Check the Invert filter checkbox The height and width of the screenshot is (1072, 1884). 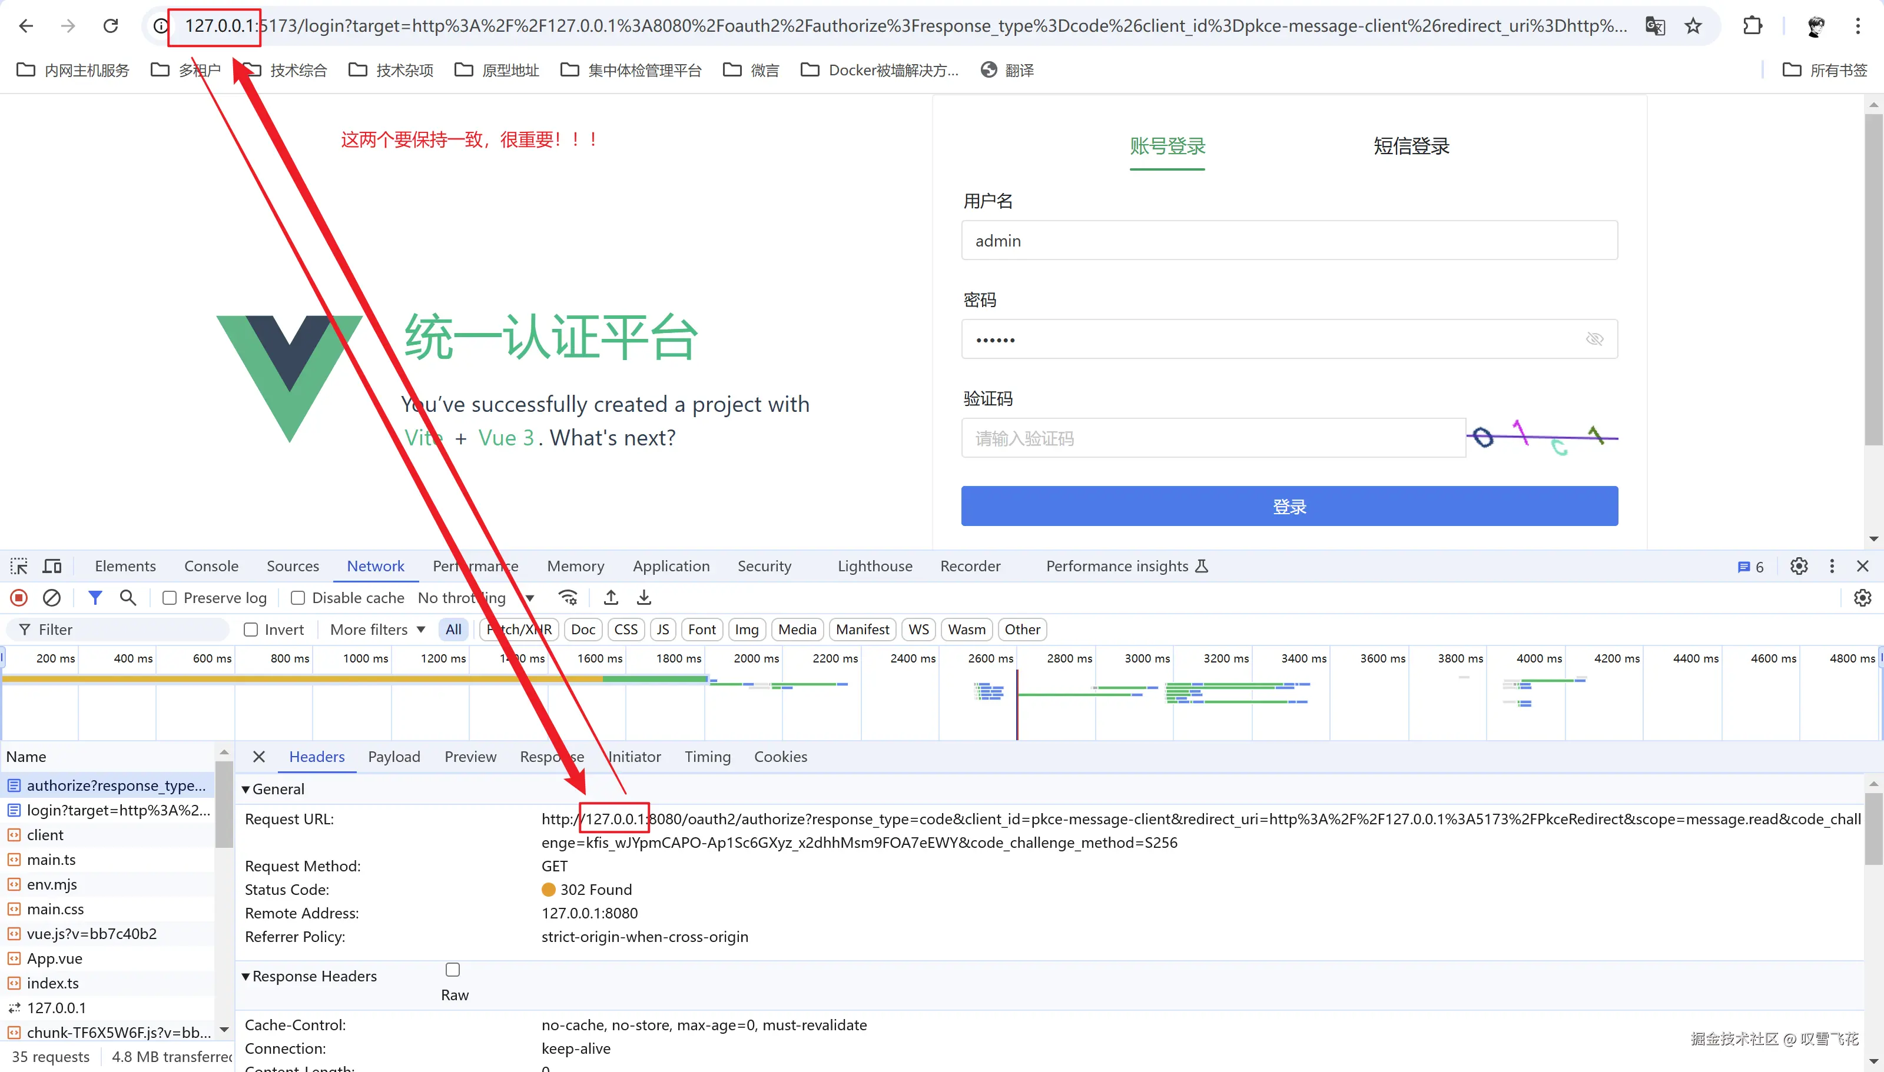point(250,630)
